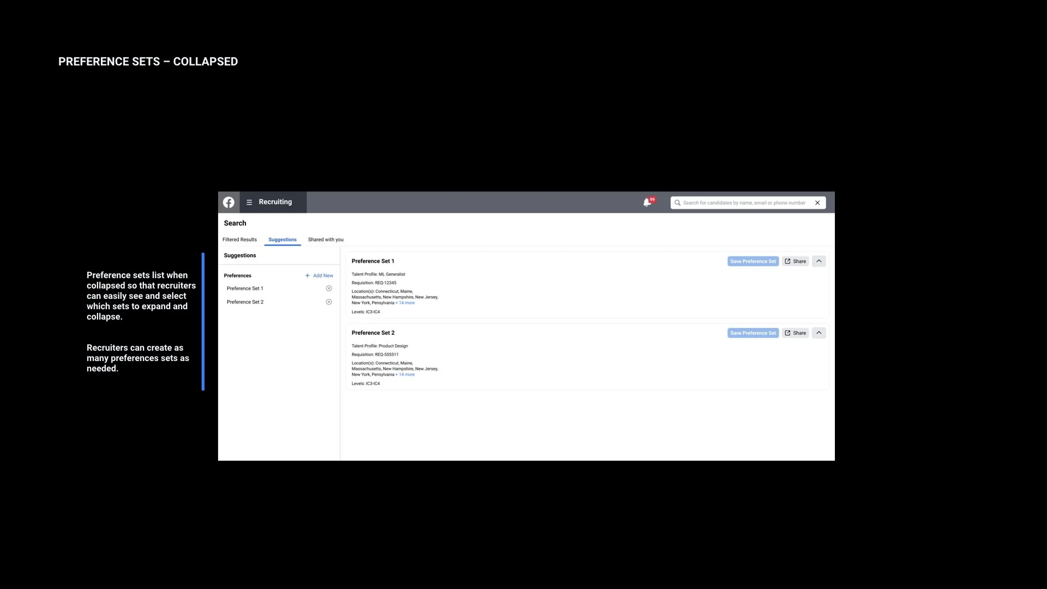
Task: Switch to Filtered Results tab
Action: tap(239, 239)
